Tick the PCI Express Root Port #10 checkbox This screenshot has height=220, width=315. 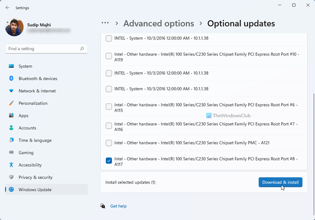click(x=109, y=56)
